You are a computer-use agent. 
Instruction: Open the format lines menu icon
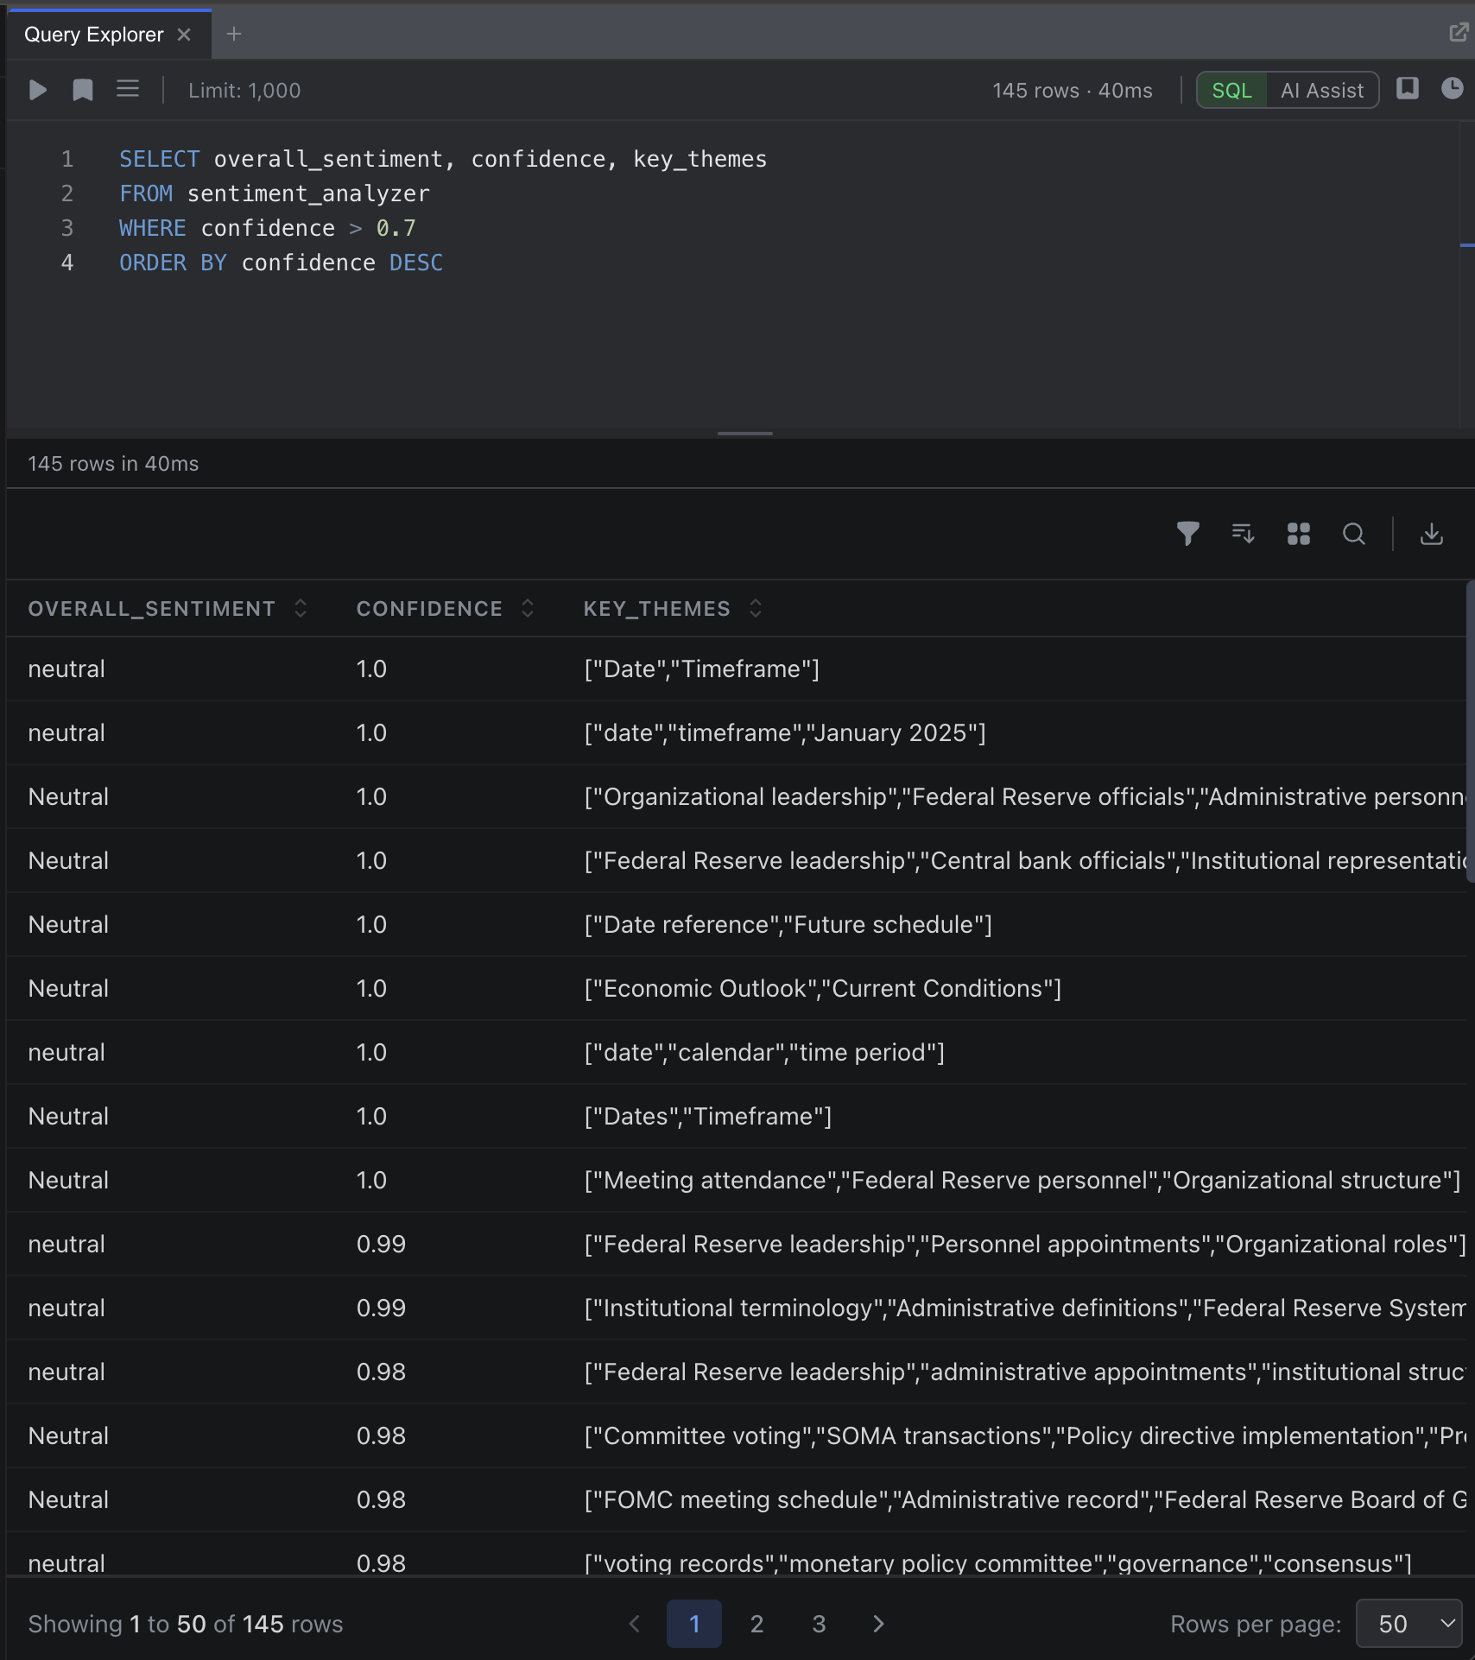point(128,89)
